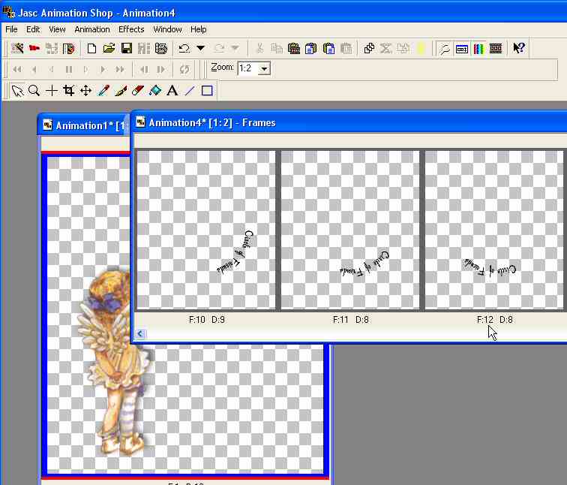
Task: Paste as new animation icon
Action: click(294, 48)
